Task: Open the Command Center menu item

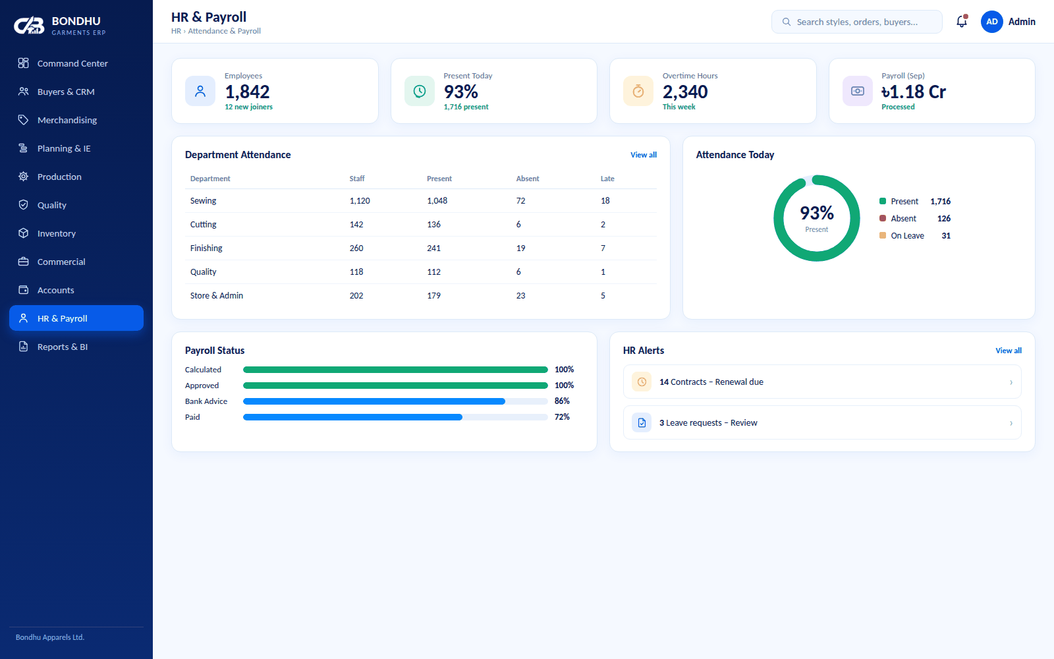Action: tap(76, 63)
